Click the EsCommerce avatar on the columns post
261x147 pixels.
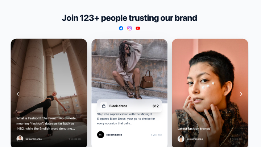point(20,139)
